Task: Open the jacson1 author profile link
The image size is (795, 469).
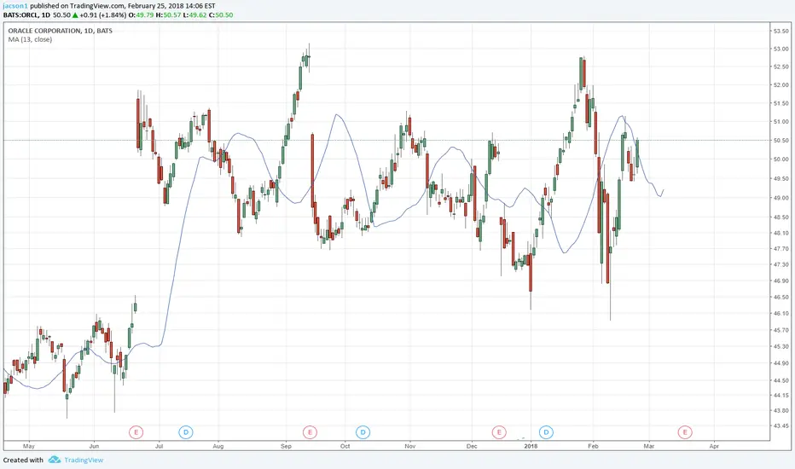Action: (15, 6)
